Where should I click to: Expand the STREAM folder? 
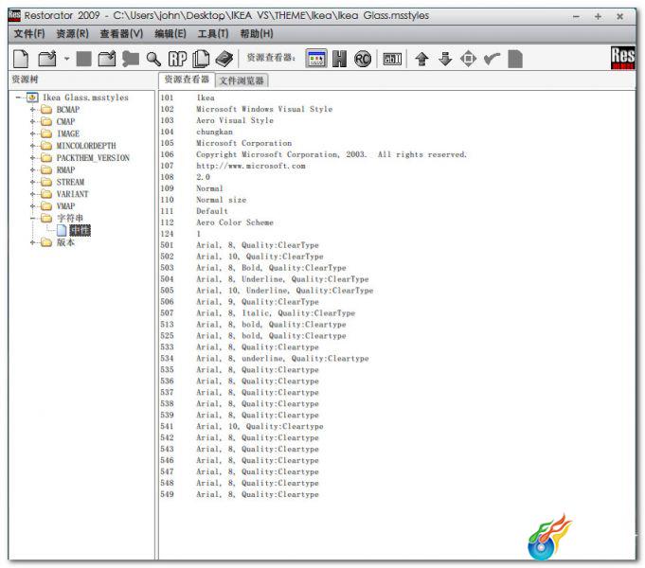(x=32, y=182)
